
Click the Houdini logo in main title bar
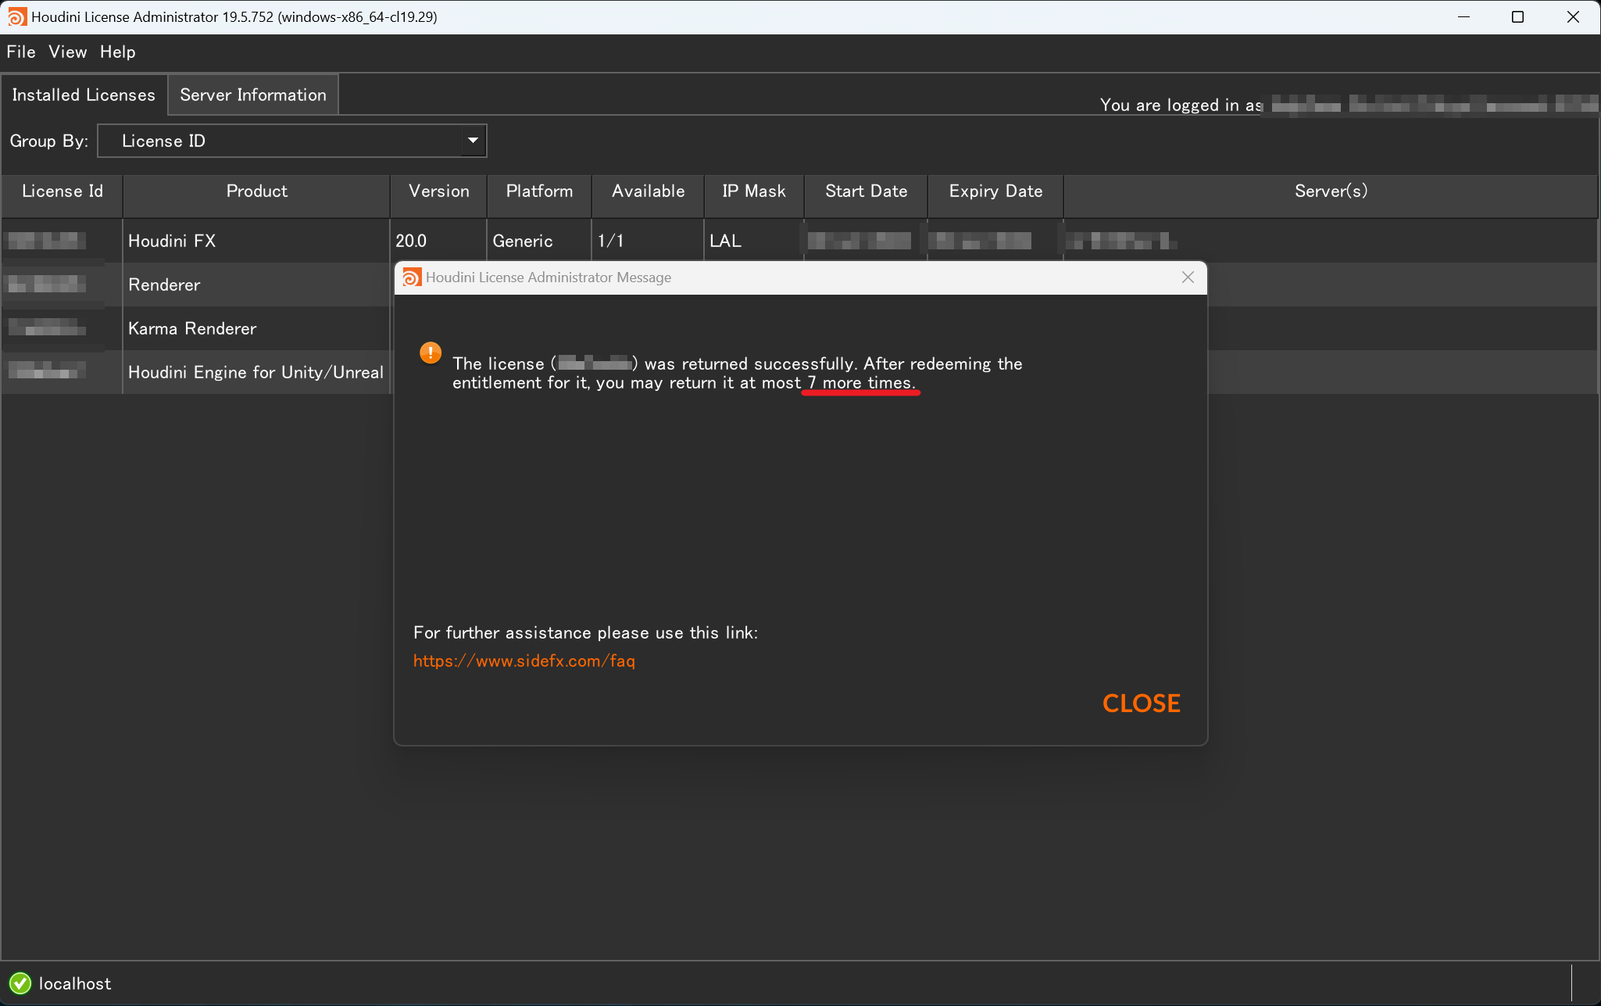(x=17, y=16)
